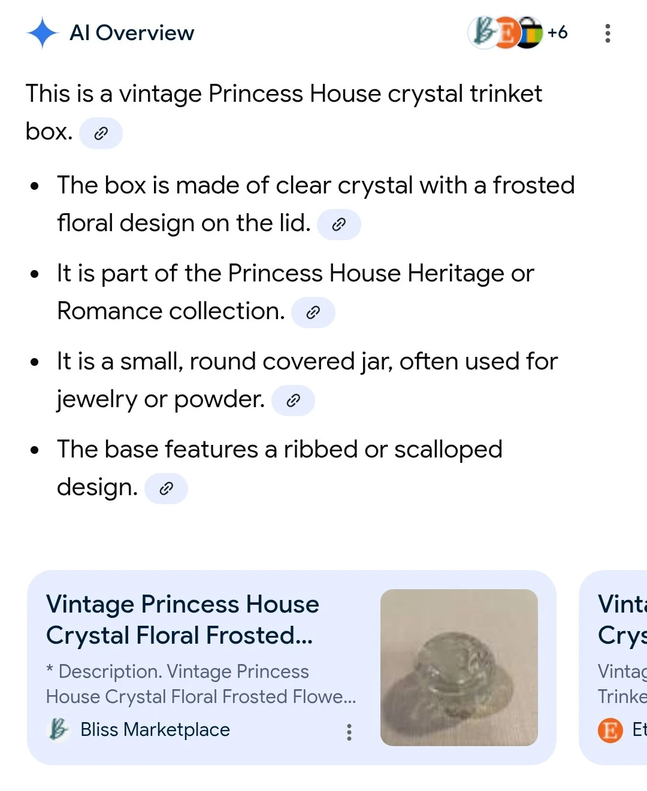The image size is (647, 791).
Task: Click the Bliss Marketplace site name
Action: pyautogui.click(x=155, y=729)
